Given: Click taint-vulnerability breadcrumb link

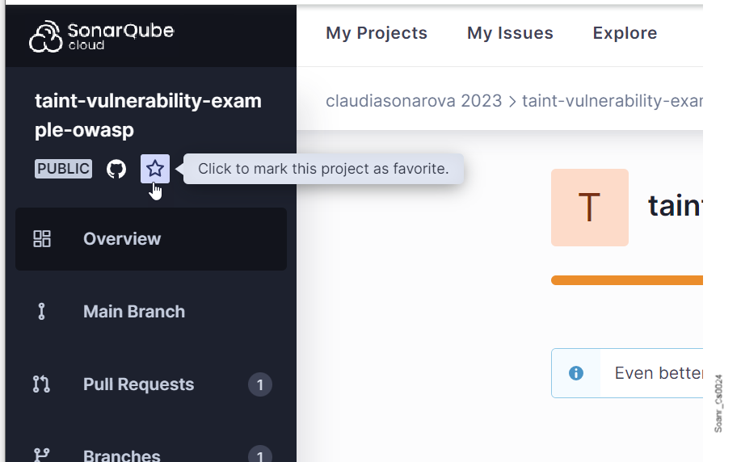Looking at the screenshot, I should click(613, 101).
